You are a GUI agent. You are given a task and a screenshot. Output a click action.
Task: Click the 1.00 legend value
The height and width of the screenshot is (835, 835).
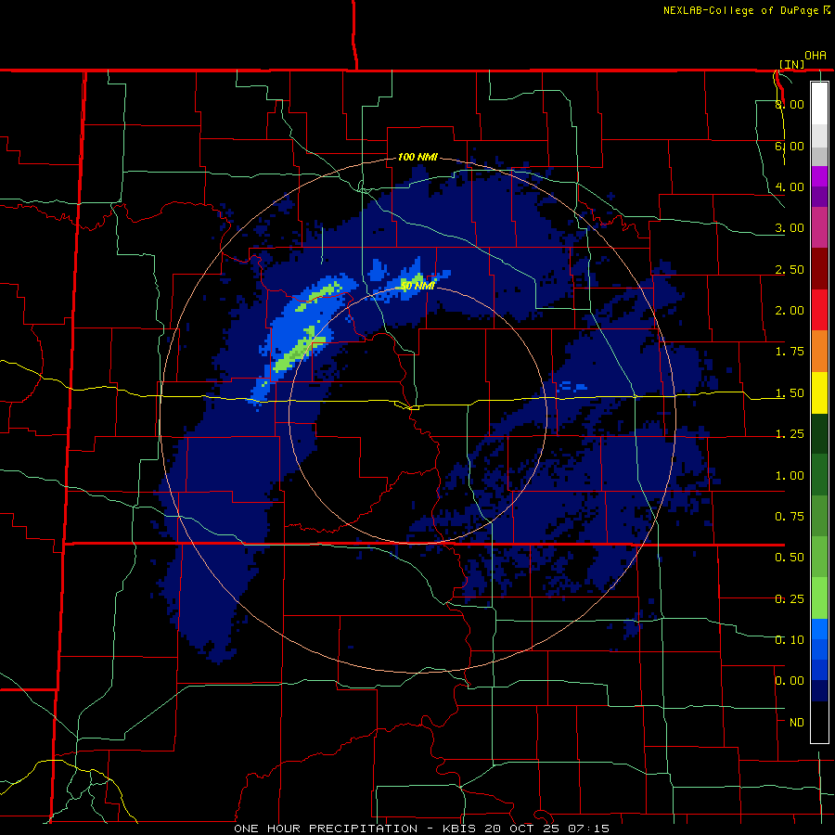click(x=790, y=476)
